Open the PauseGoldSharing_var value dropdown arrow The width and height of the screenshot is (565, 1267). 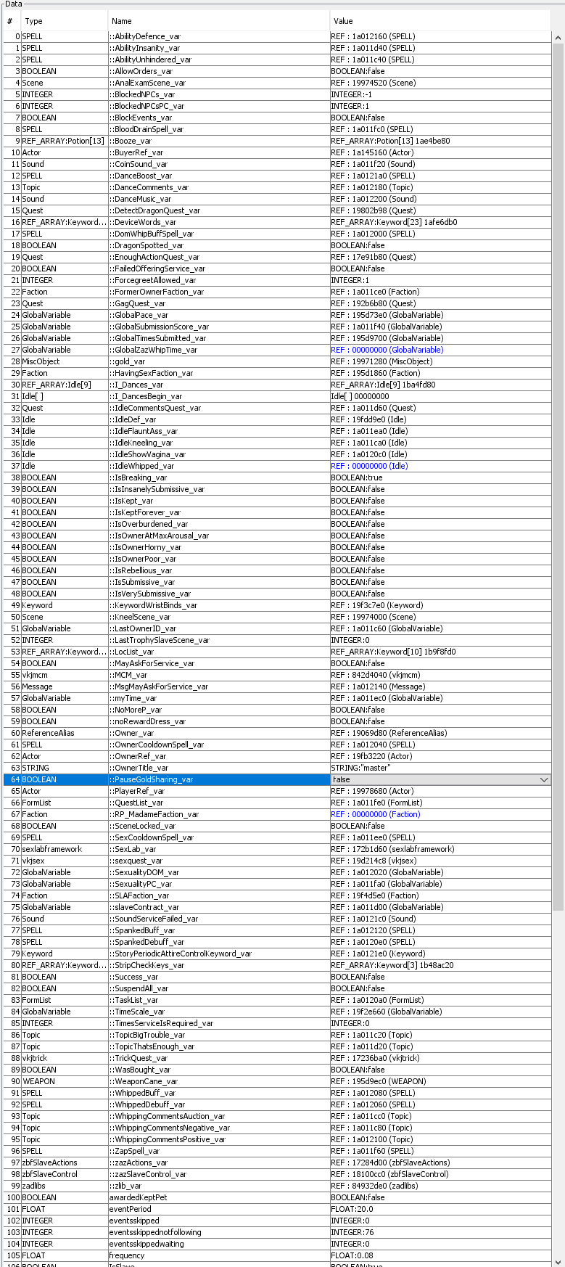[x=544, y=779]
